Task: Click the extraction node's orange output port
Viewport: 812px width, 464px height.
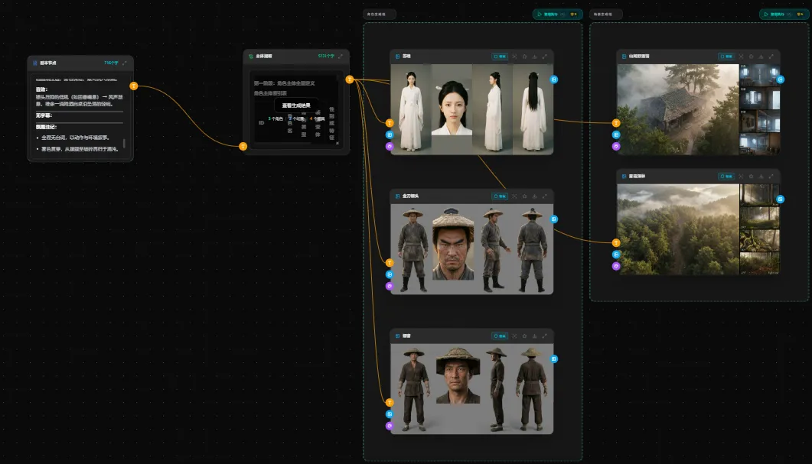Action: tap(350, 79)
